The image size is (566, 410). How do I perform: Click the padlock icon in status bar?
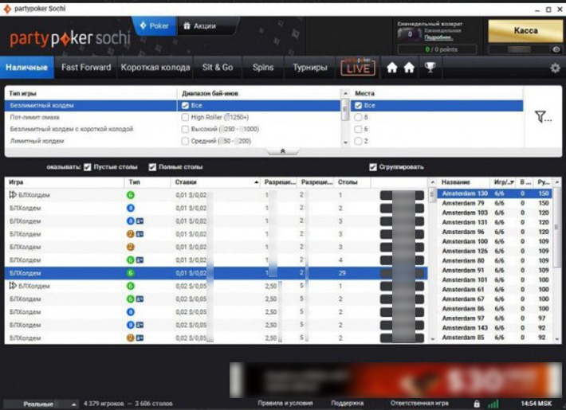(x=477, y=404)
